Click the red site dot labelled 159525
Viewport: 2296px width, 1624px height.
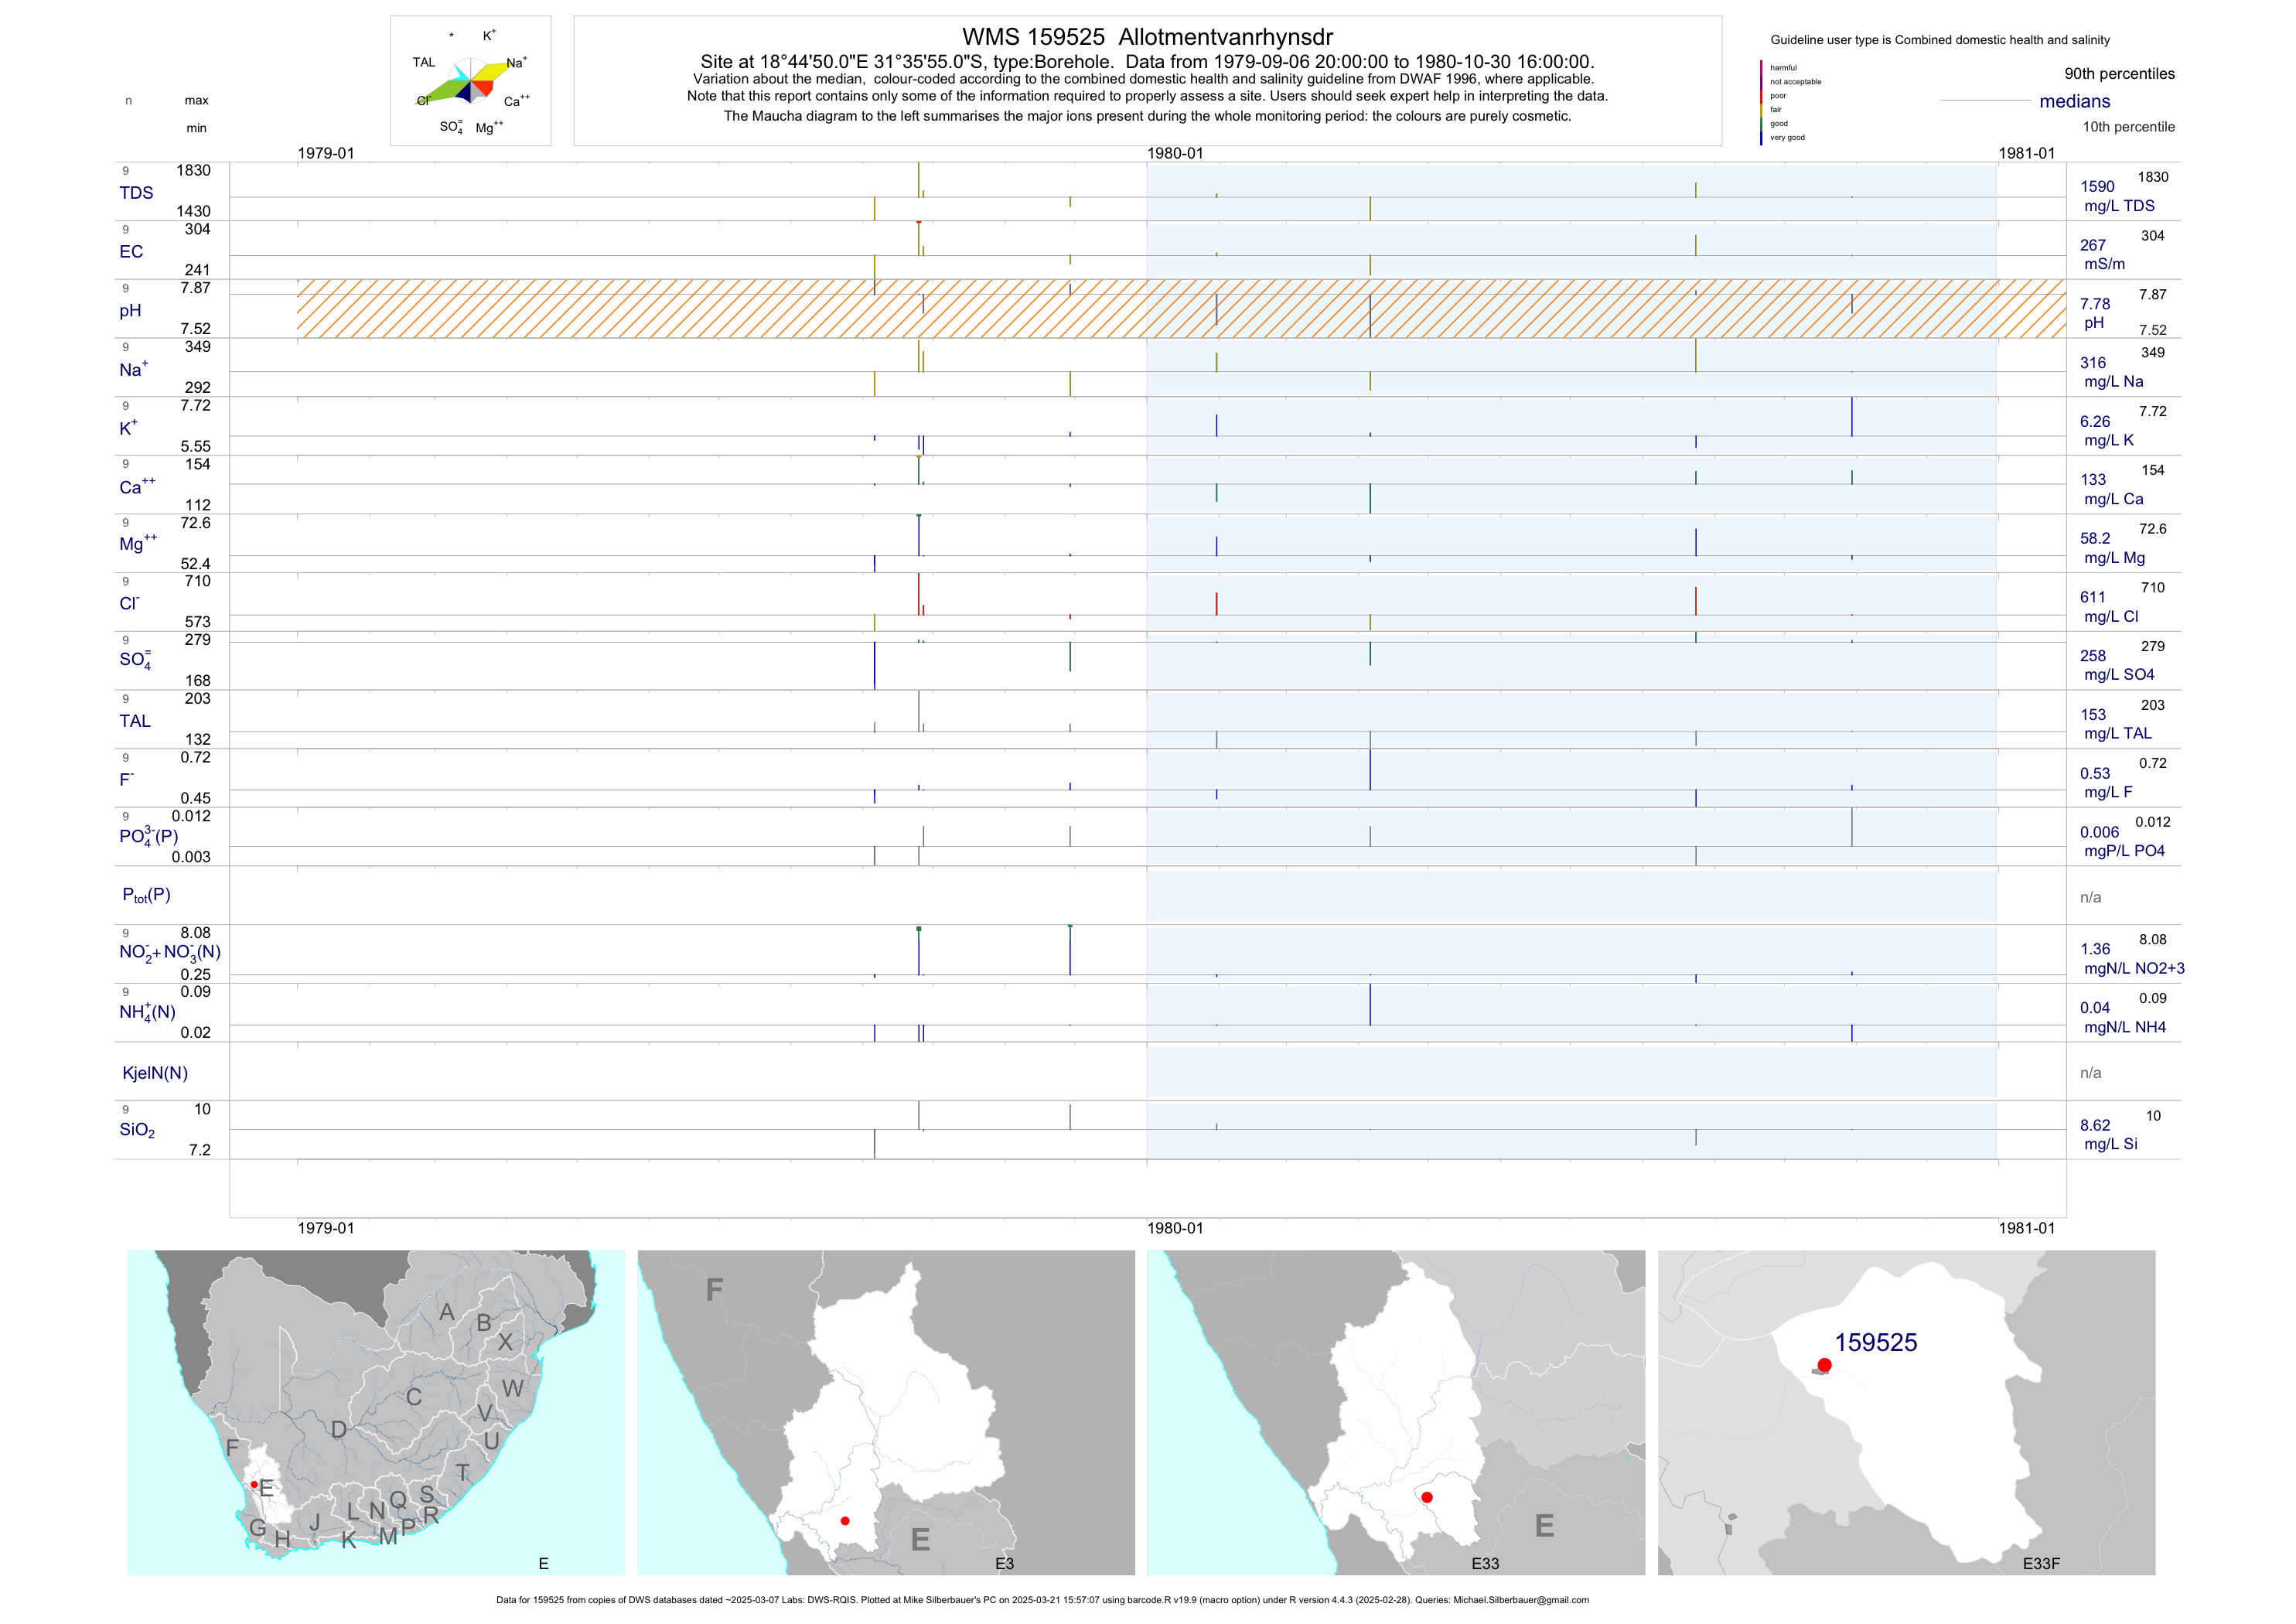pos(1824,1365)
